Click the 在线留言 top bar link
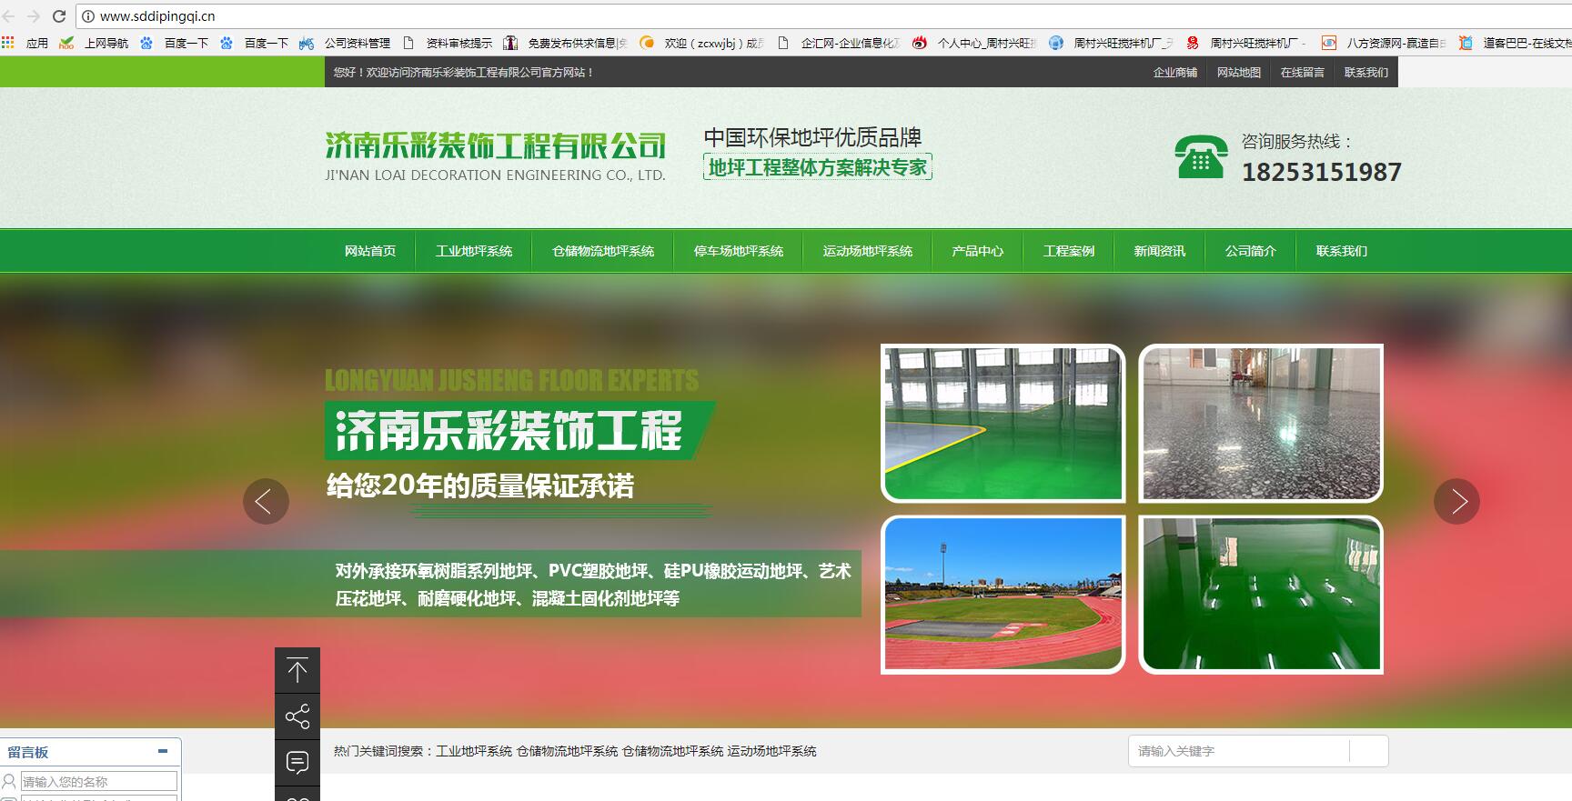This screenshot has width=1572, height=801. 1302,73
